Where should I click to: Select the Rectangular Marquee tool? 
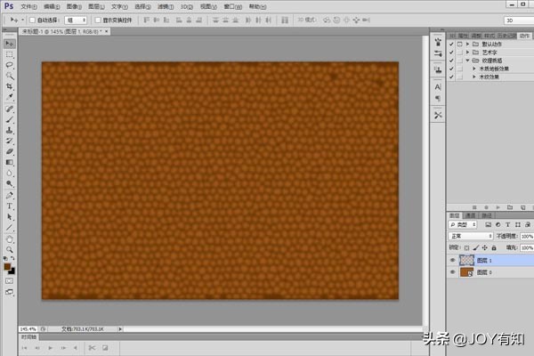click(10, 54)
